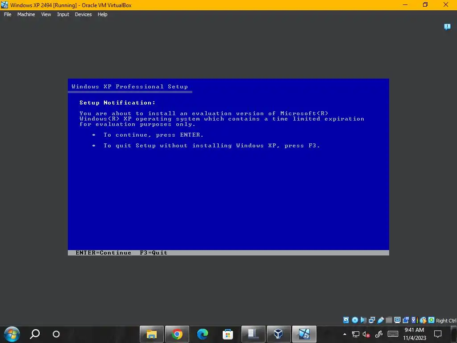
Task: Open the USB devices status icon
Action: (x=381, y=320)
